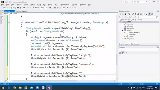Click the Property Pages icon in Properties panel

pos(126,53)
